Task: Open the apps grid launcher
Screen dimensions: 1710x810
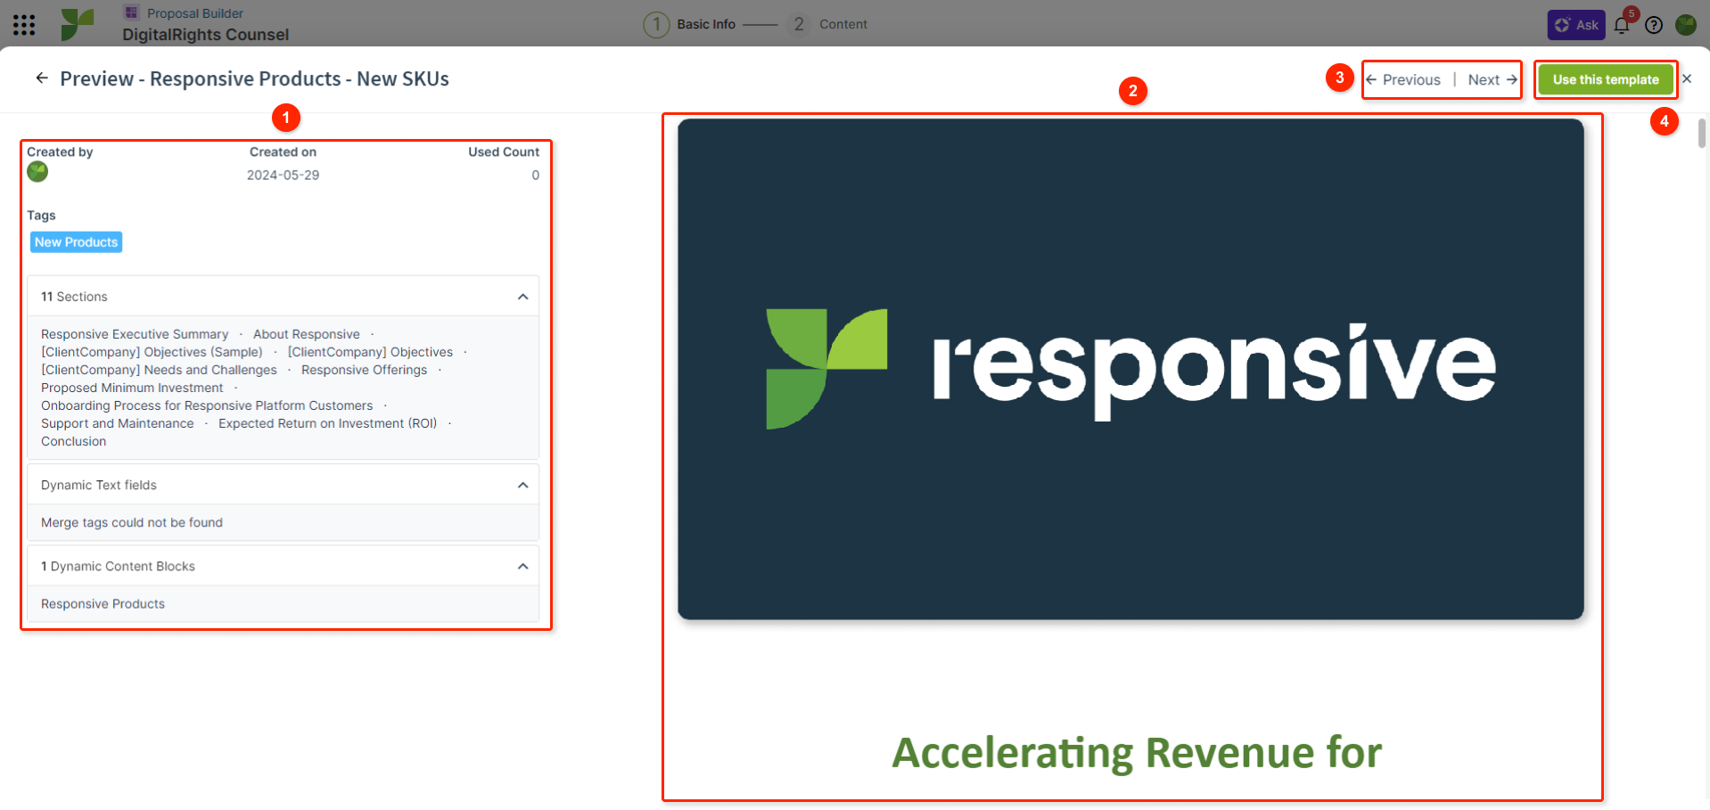Action: click(x=24, y=25)
